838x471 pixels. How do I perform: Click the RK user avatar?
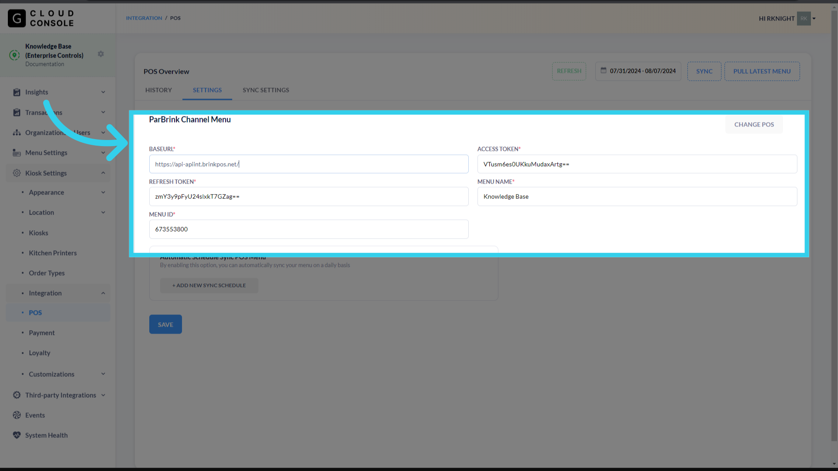click(x=804, y=18)
